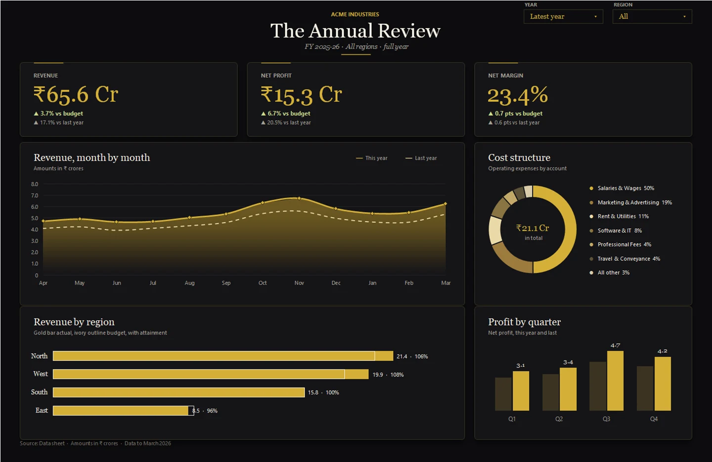The height and width of the screenshot is (462, 712).
Task: Click the North '21.4 · 106%' label
Action: click(412, 356)
